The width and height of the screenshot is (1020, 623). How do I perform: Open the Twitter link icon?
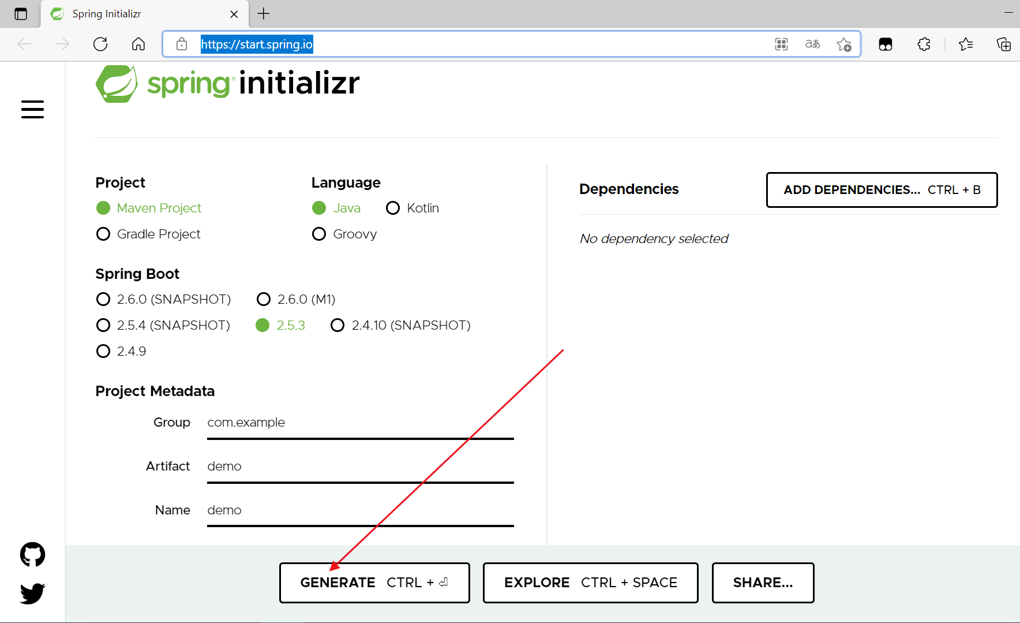click(32, 594)
